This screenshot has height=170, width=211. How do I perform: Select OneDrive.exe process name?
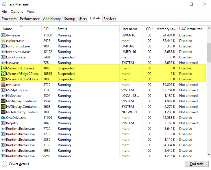tap(16, 117)
